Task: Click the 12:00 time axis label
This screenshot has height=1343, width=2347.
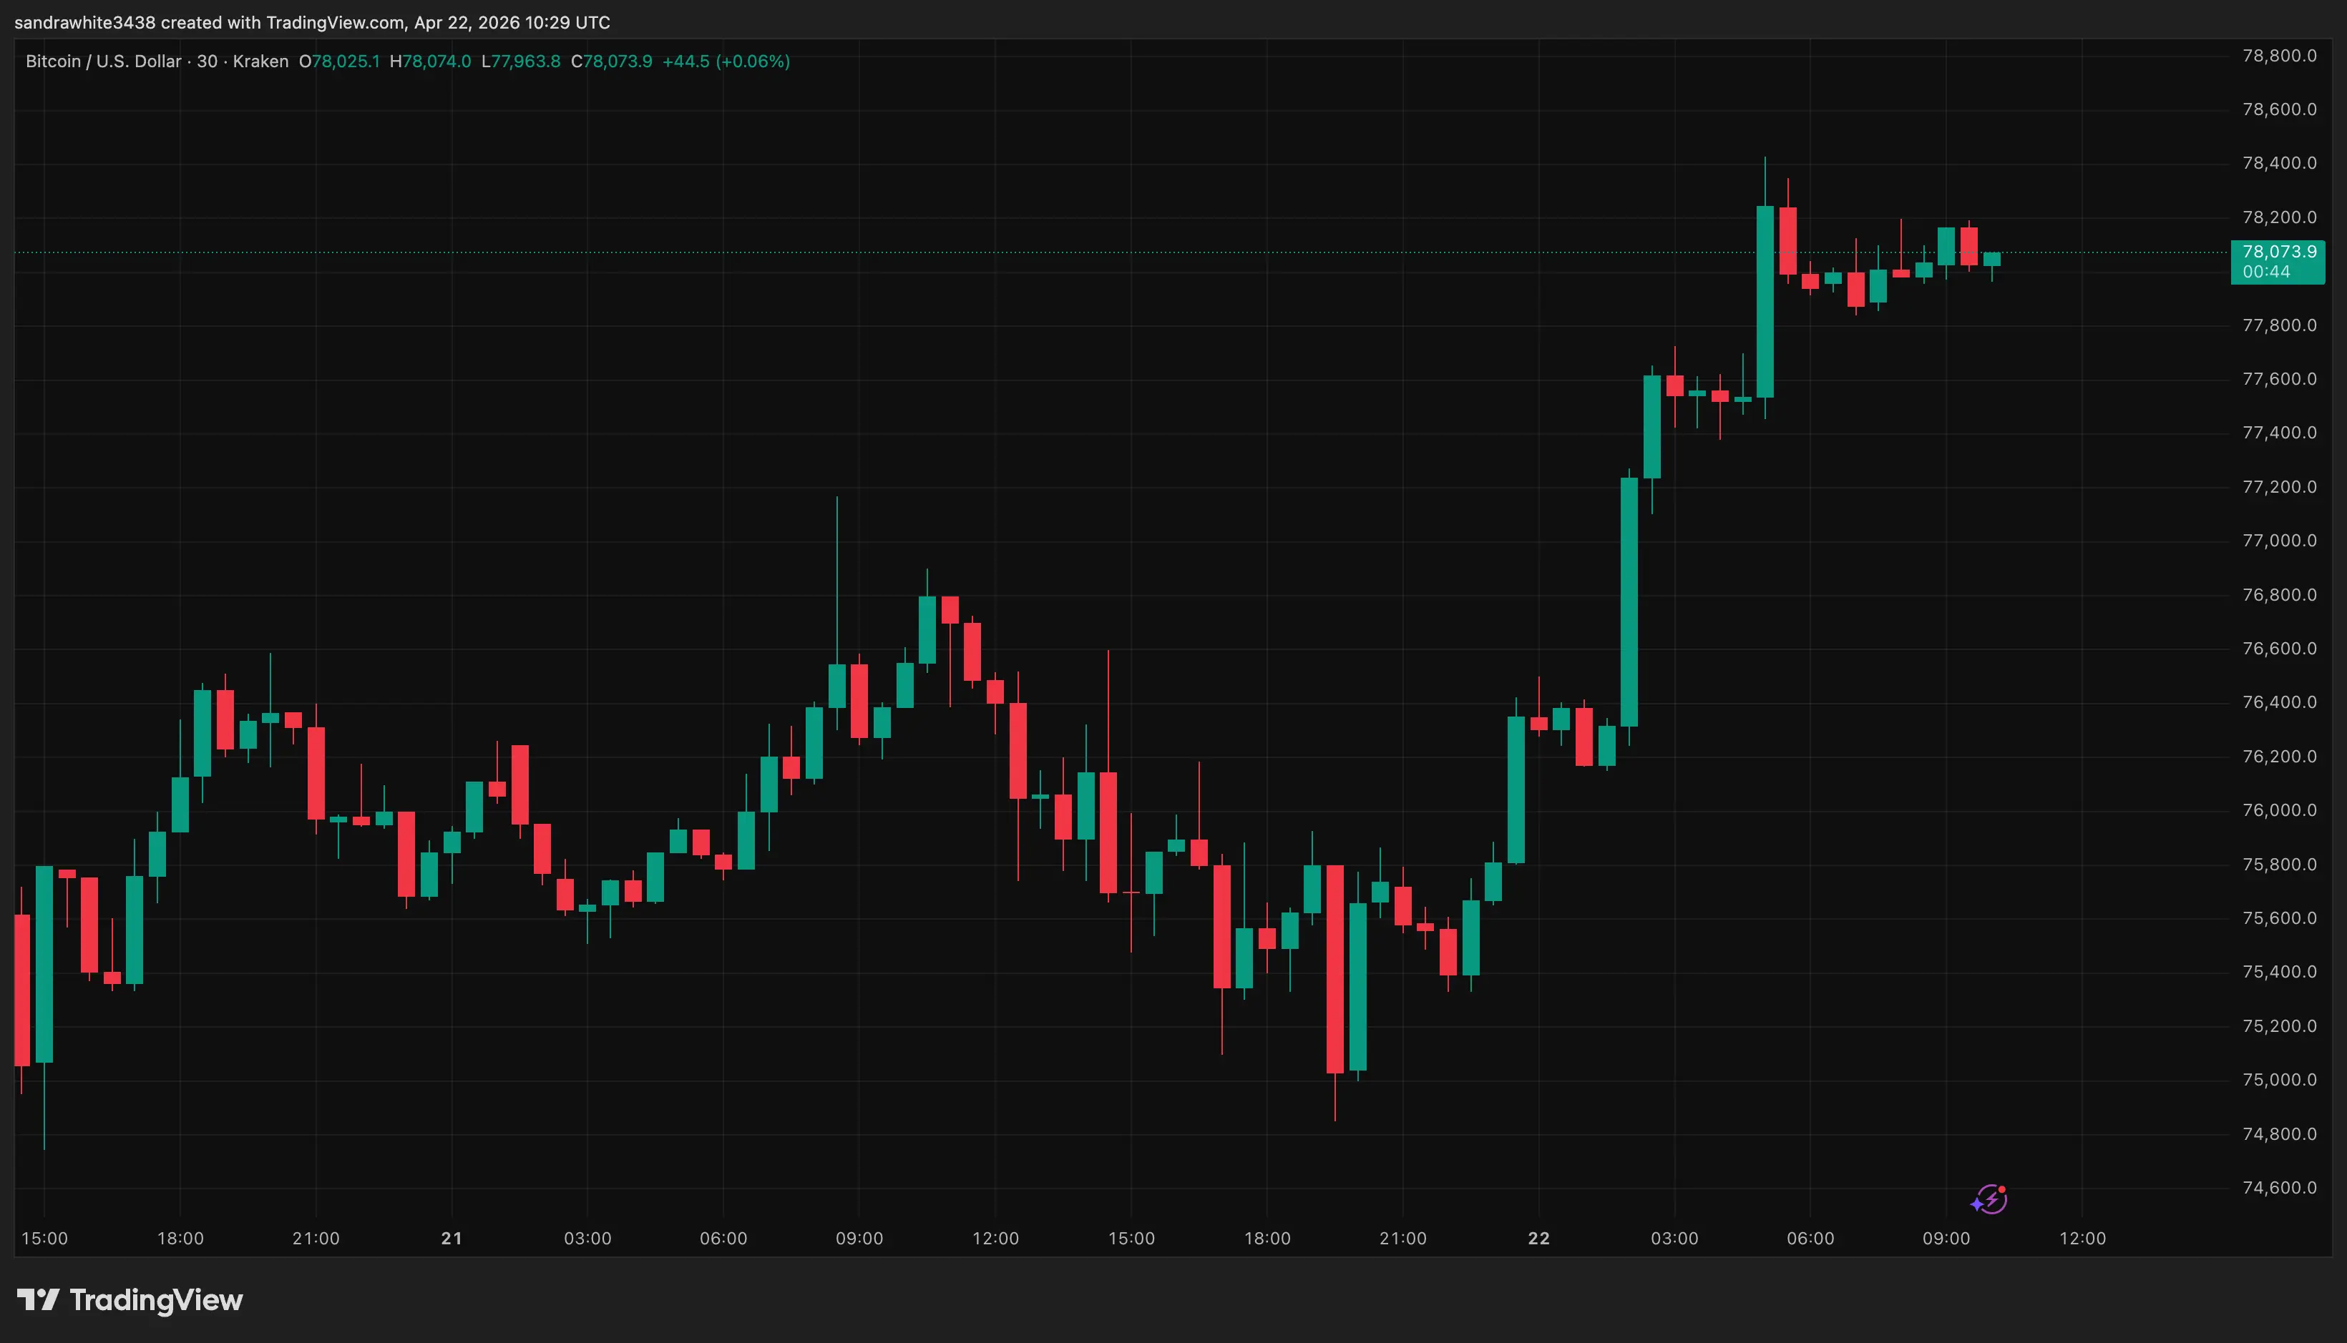Action: [x=2084, y=1239]
